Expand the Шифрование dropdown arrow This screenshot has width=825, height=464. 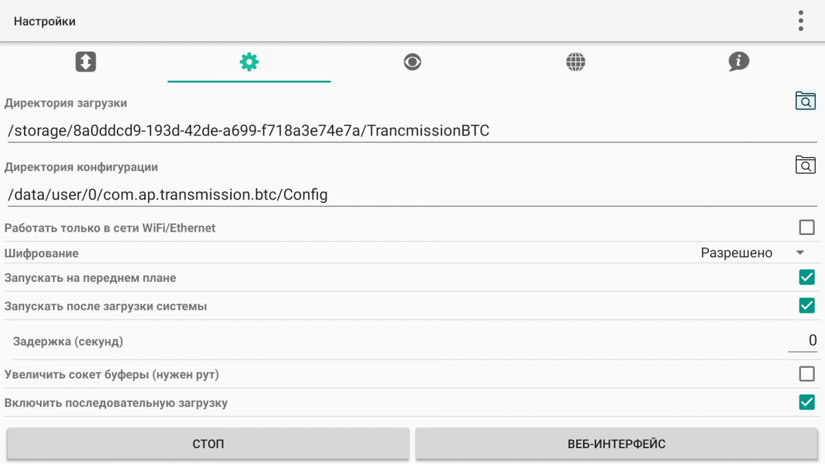click(x=800, y=253)
